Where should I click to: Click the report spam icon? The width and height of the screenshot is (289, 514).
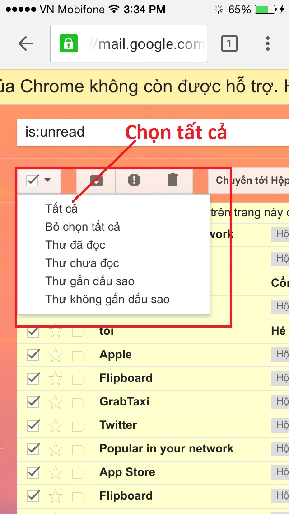point(134,181)
